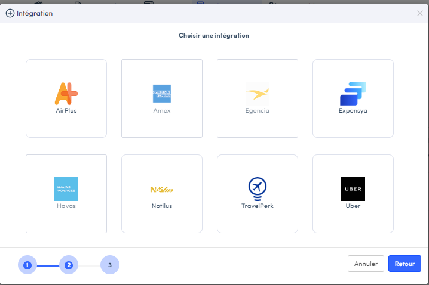Choose the American Express logo
Image resolution: width=429 pixels, height=285 pixels.
[x=162, y=94]
